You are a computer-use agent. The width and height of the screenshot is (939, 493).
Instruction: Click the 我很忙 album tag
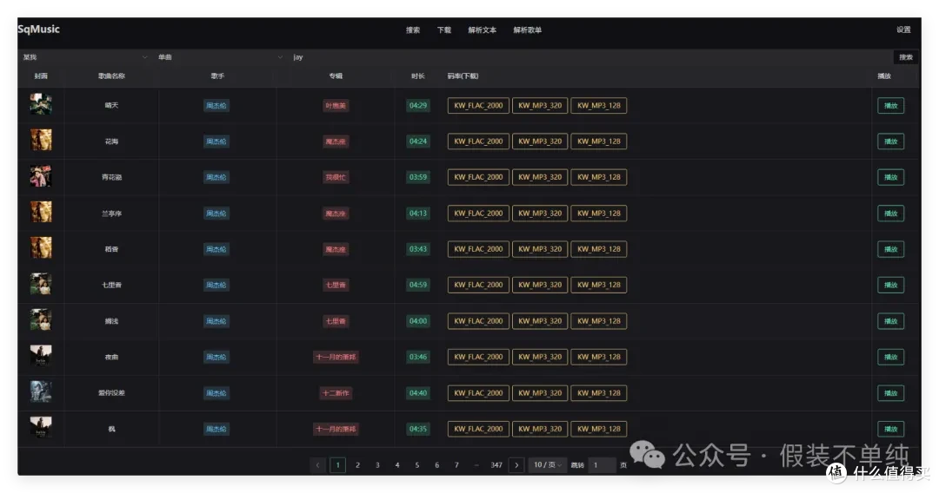click(336, 177)
